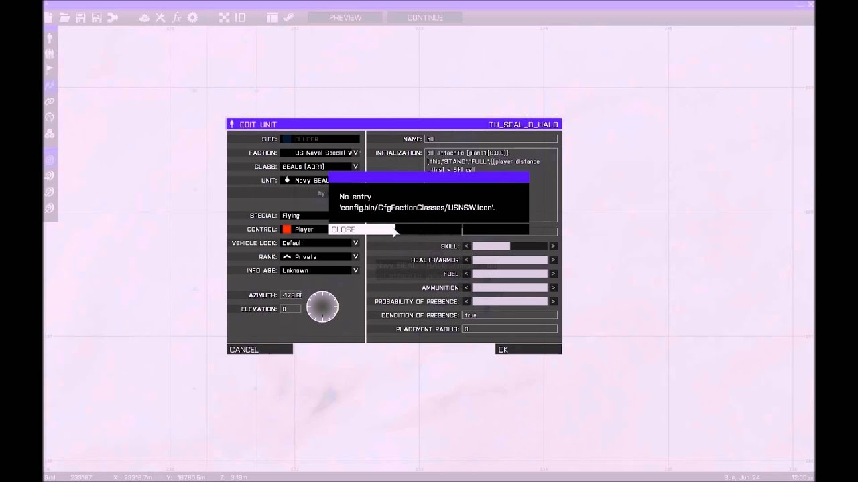Click the four-squares textures toggle icon

(225, 18)
